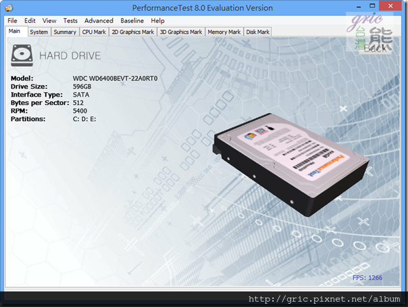408x307 pixels.
Task: Click the hard drive icon beside the heading
Action: [22, 55]
